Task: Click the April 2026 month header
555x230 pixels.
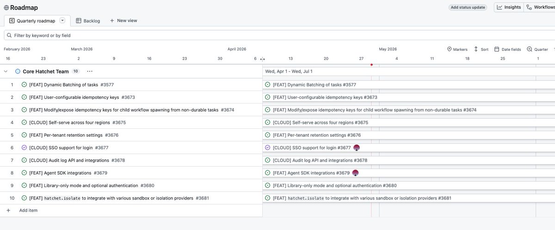Action: 237,49
